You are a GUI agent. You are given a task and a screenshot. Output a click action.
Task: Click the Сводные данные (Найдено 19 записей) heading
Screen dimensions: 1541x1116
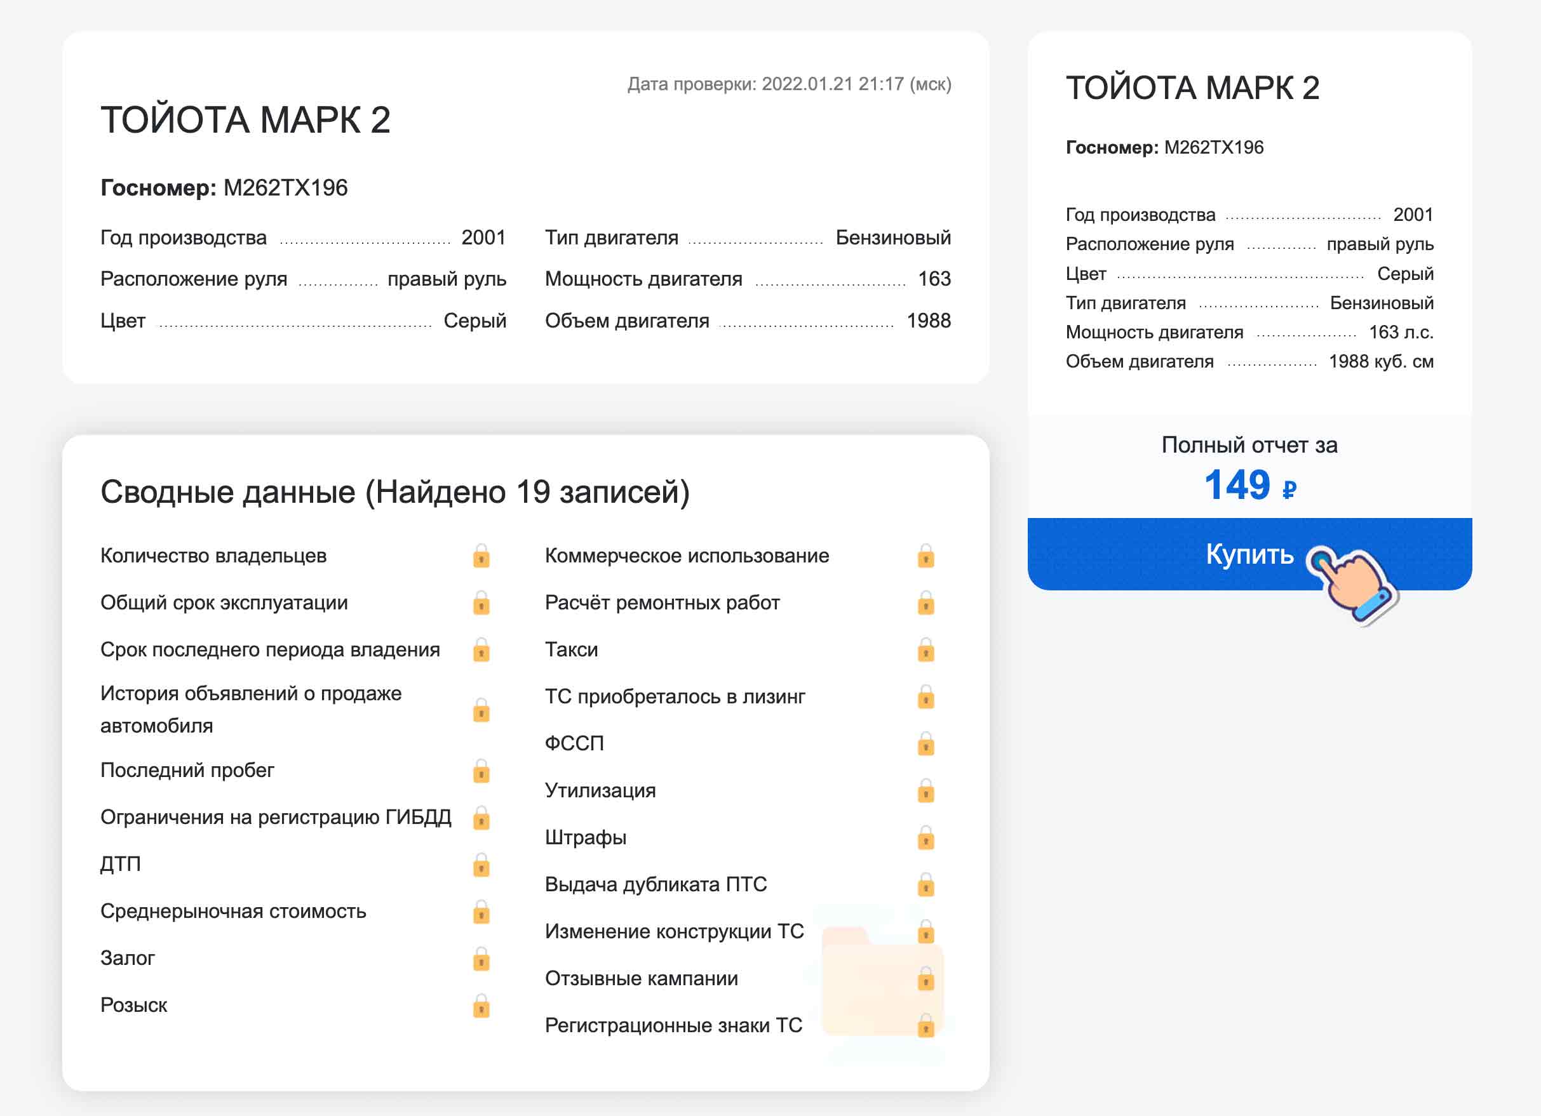(x=394, y=491)
